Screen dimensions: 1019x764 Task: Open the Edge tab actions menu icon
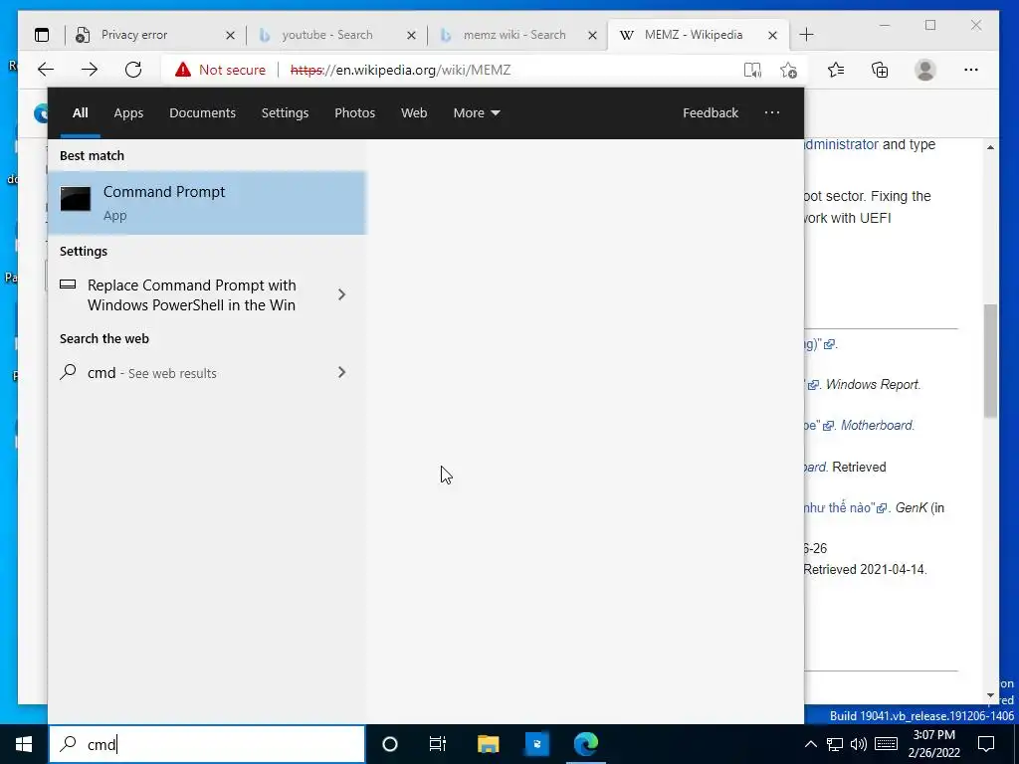pyautogui.click(x=42, y=35)
